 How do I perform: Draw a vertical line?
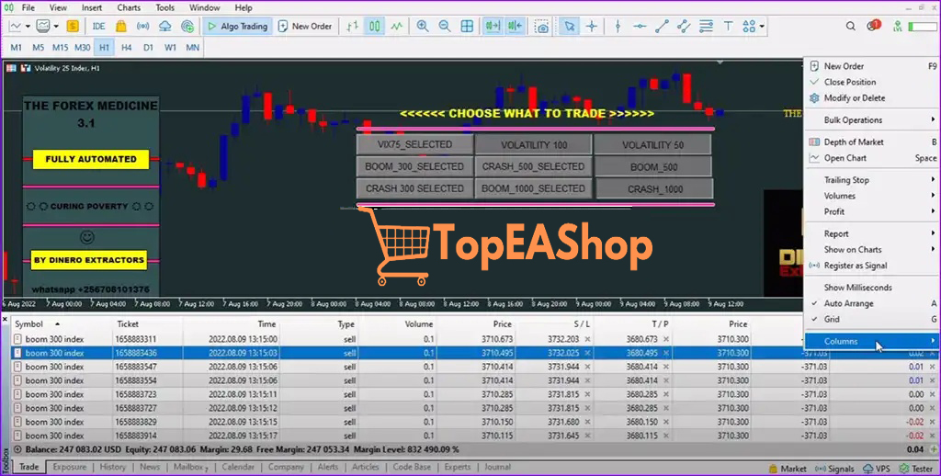coord(618,27)
